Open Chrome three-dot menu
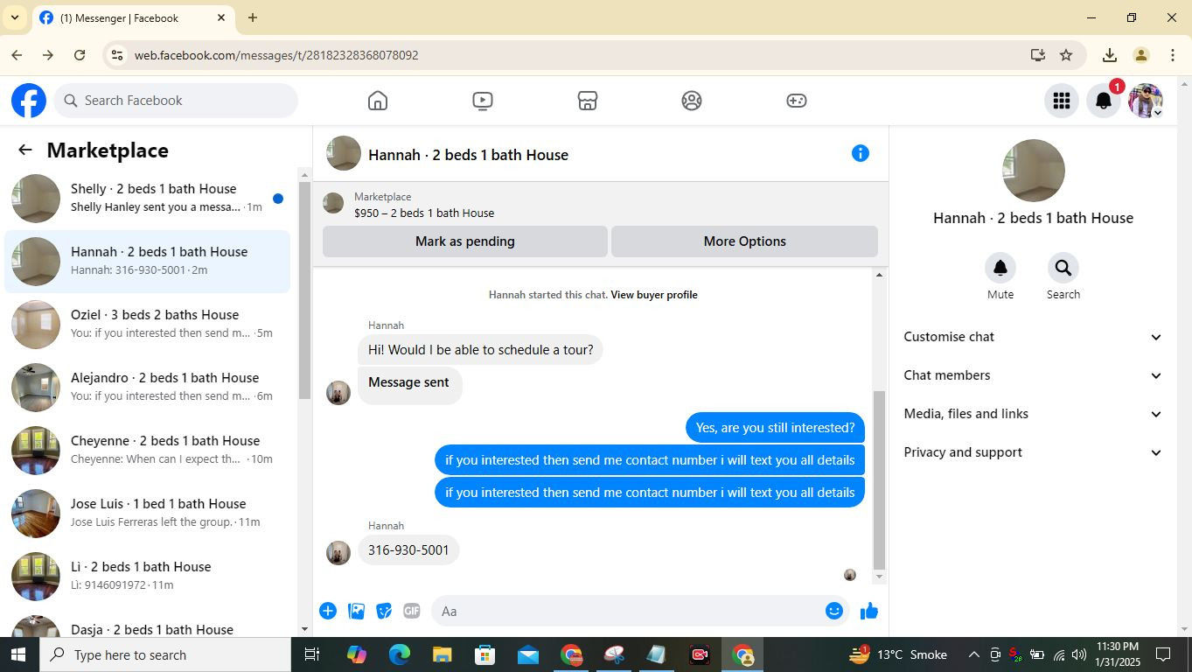The height and width of the screenshot is (672, 1192). point(1172,55)
